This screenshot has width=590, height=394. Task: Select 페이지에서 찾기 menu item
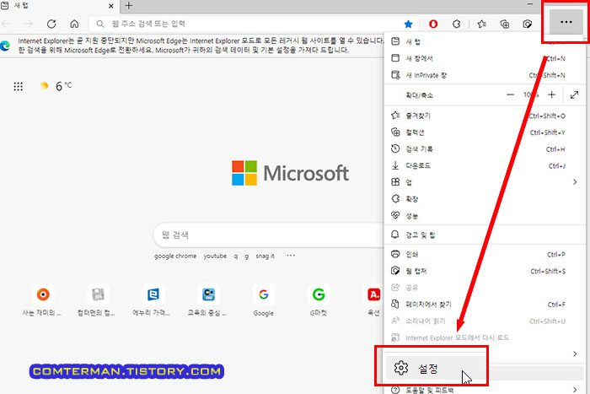[x=485, y=305]
